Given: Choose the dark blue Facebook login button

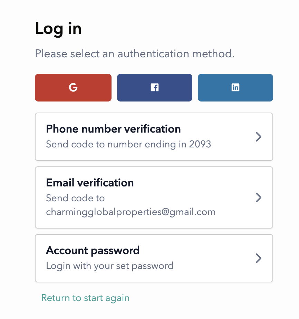Looking at the screenshot, I should (x=155, y=88).
